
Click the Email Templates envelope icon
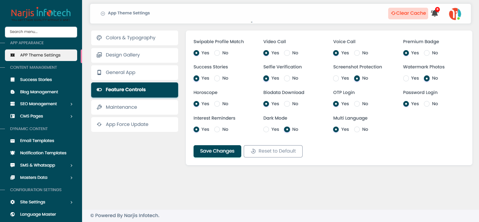click(13, 141)
